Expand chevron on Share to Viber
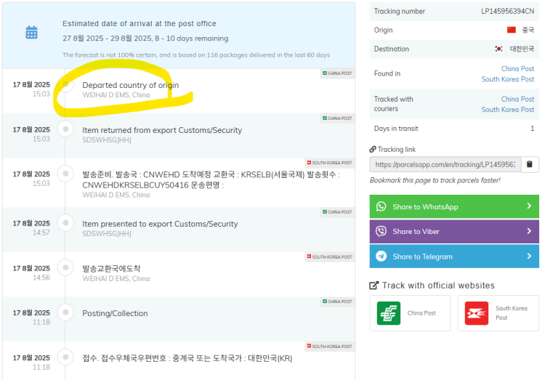Viewport: 545px width, 380px height. [529, 231]
